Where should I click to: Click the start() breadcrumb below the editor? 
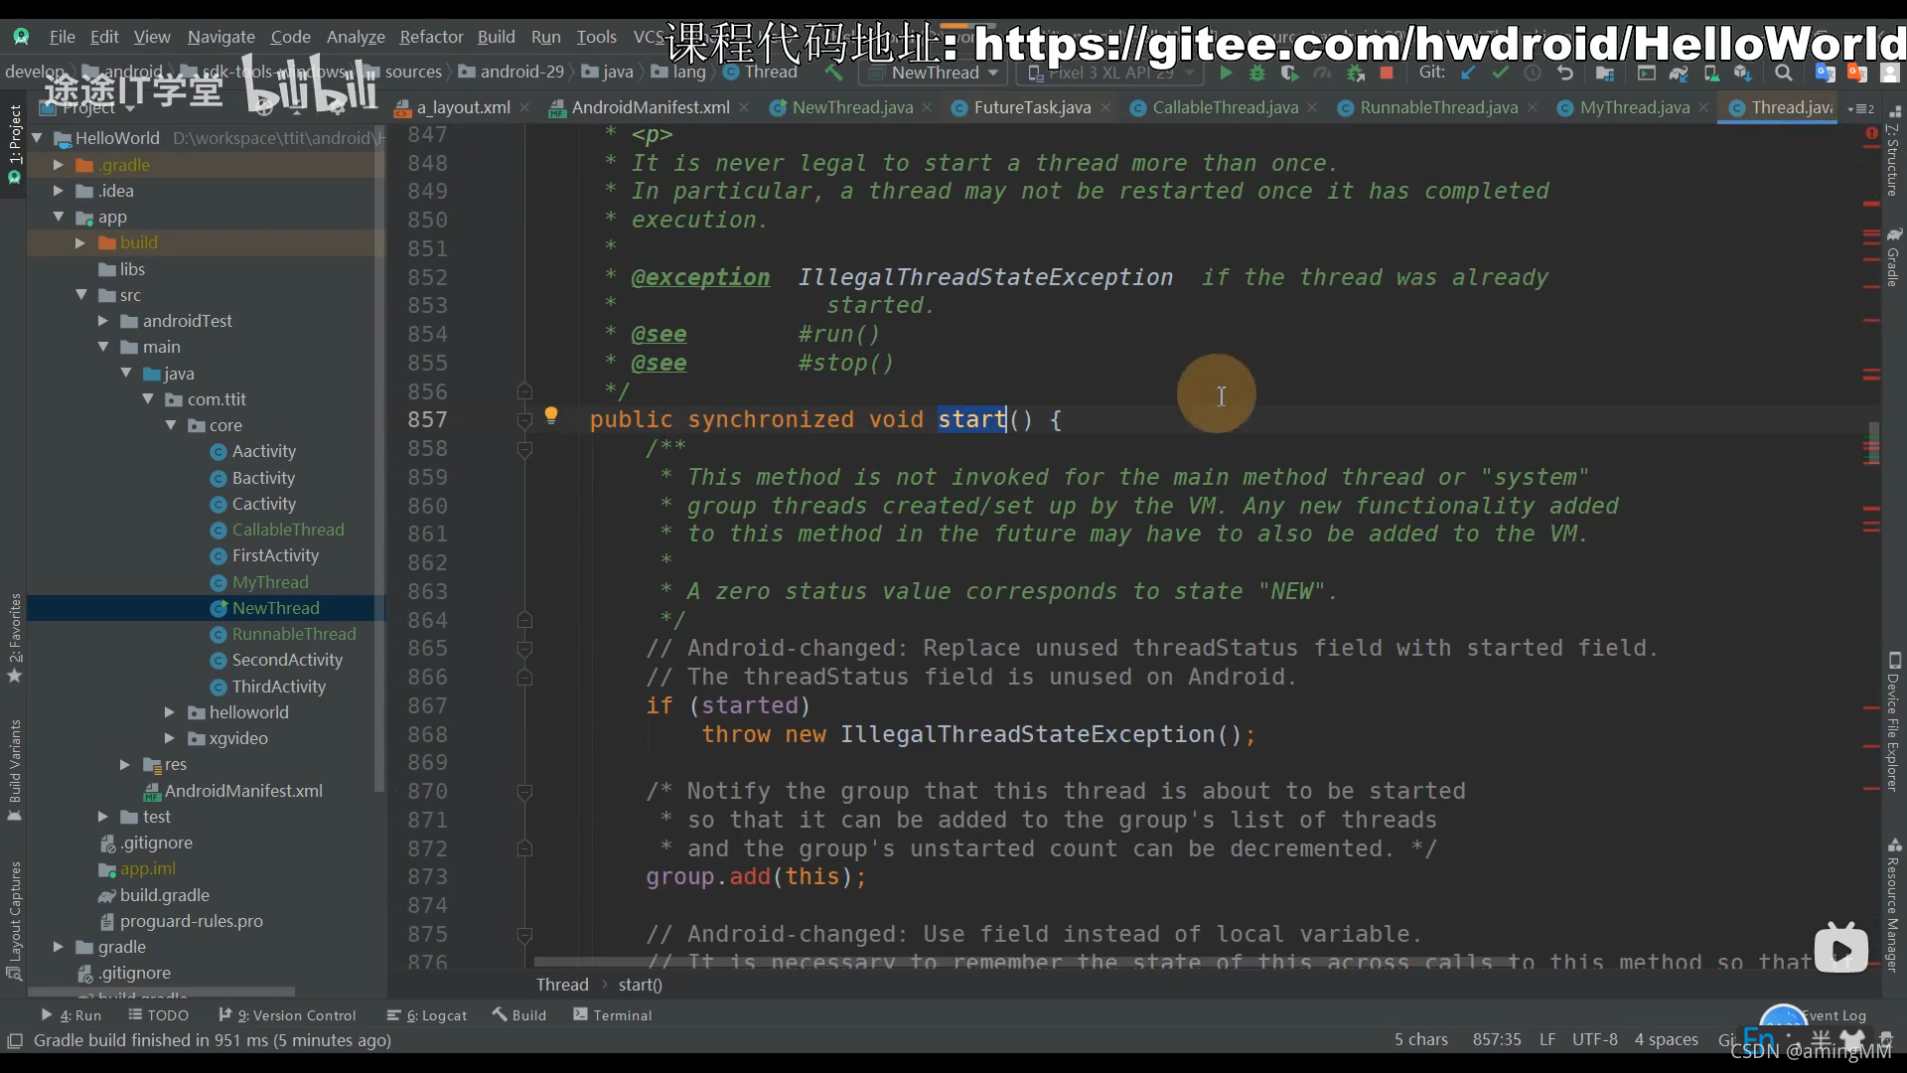[640, 985]
